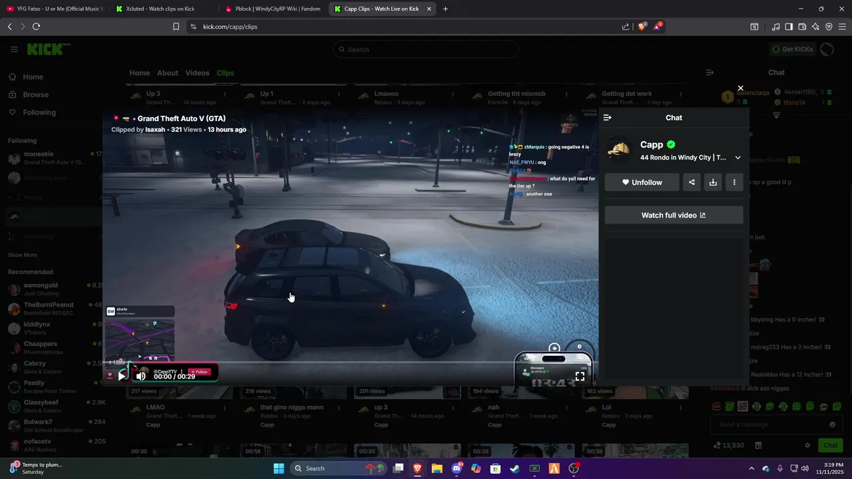Go back in browser history
This screenshot has height=479, width=852.
point(9,27)
